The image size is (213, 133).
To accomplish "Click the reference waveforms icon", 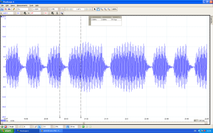I will (62, 13).
